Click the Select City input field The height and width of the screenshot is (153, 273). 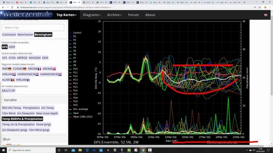(33, 27)
